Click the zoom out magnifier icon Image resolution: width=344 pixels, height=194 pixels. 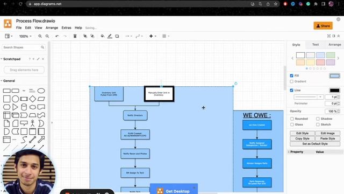point(47,36)
